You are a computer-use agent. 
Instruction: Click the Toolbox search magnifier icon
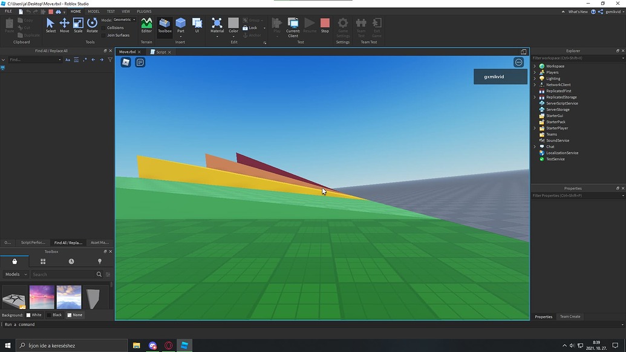pos(99,275)
